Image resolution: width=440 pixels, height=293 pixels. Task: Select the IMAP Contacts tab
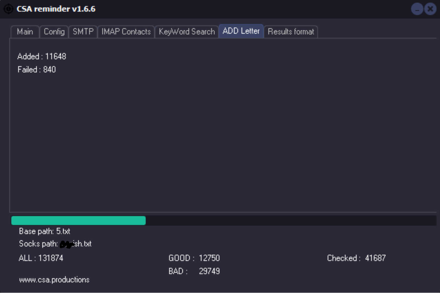(x=126, y=32)
